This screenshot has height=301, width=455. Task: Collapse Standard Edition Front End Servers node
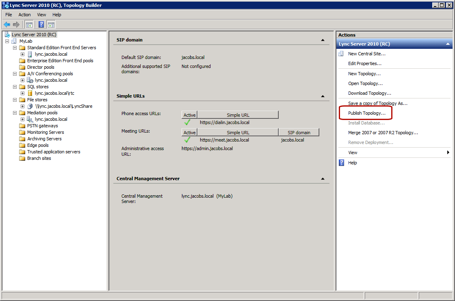click(15, 48)
